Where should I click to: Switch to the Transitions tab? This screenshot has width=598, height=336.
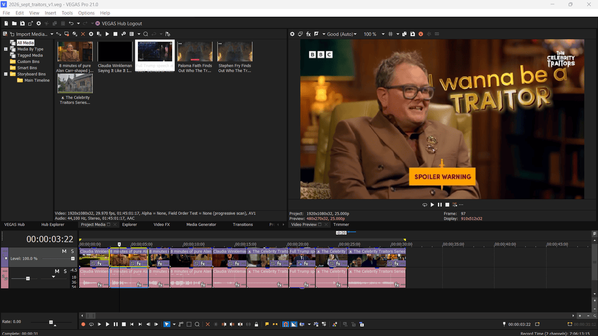pyautogui.click(x=243, y=224)
